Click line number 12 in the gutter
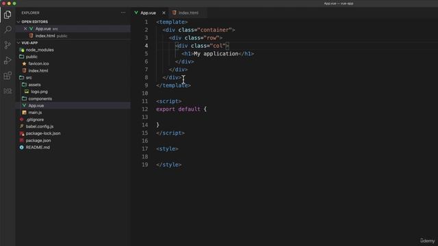Viewport: 438px width, 246px height. pyautogui.click(x=145, y=109)
